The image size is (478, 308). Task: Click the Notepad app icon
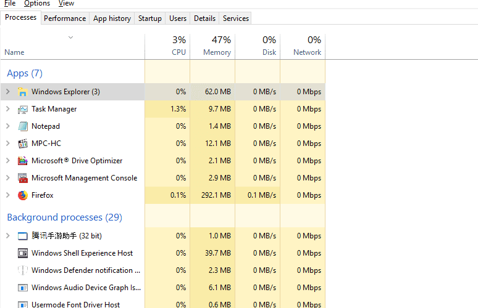[x=23, y=126]
